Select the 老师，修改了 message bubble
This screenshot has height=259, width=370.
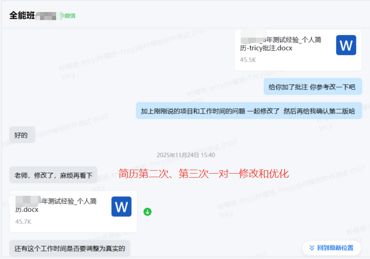(x=53, y=175)
